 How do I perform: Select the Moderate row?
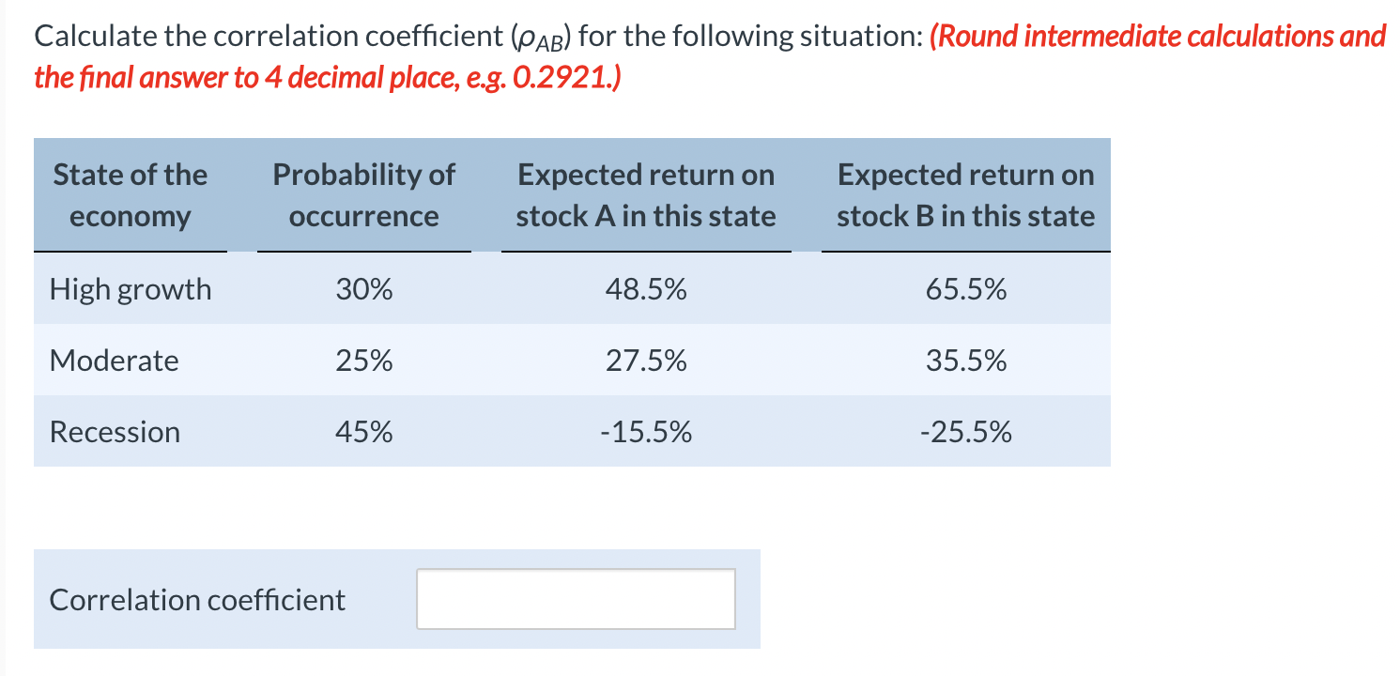(114, 360)
